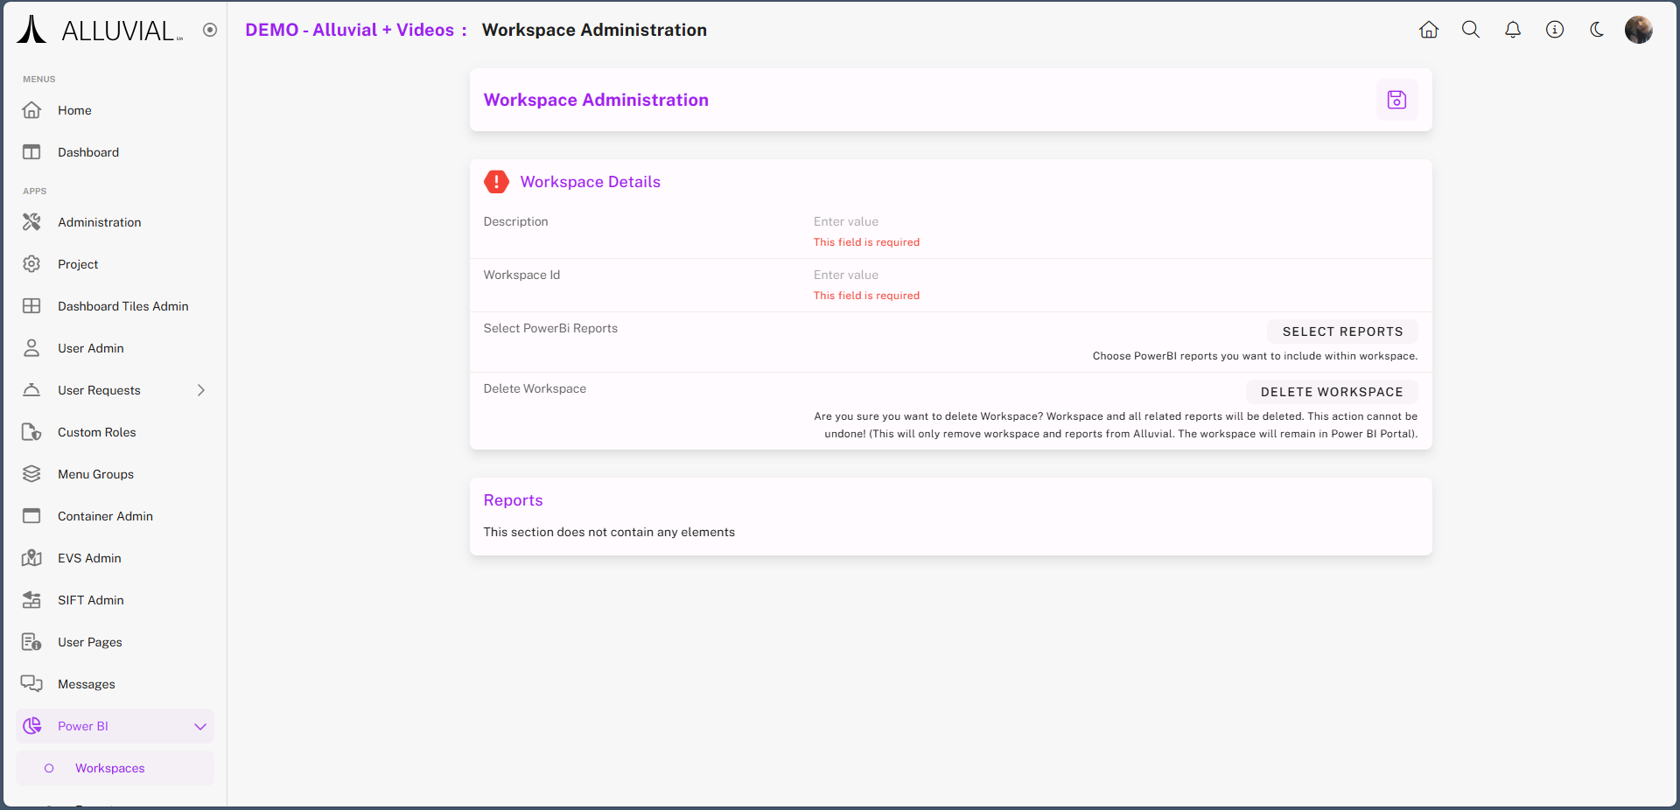Screen dimensions: 1680x810
Task: Click the info circle icon
Action: [1554, 30]
